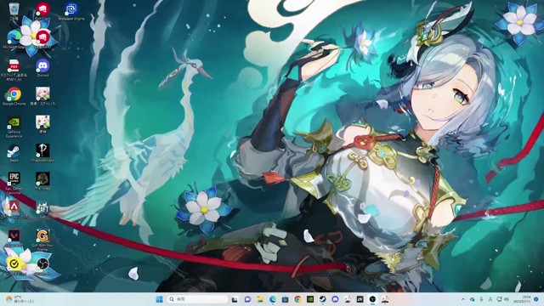Viewport: 544px width, 306px height.
Task: Open the Chat app in taskbar
Action: (x=247, y=299)
